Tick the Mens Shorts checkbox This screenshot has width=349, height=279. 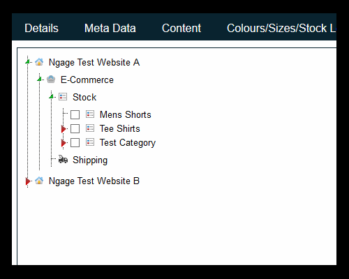75,114
